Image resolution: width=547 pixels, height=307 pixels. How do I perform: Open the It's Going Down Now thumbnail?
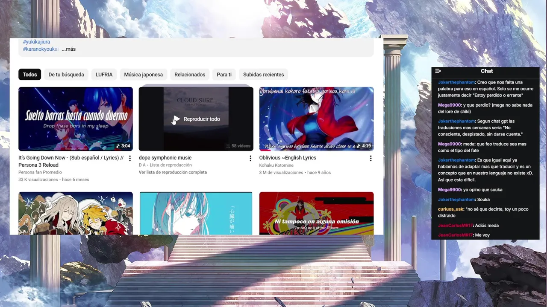tap(76, 119)
